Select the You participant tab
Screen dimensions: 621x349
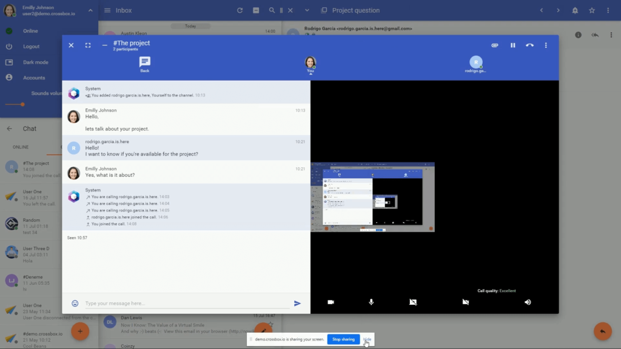310,63
